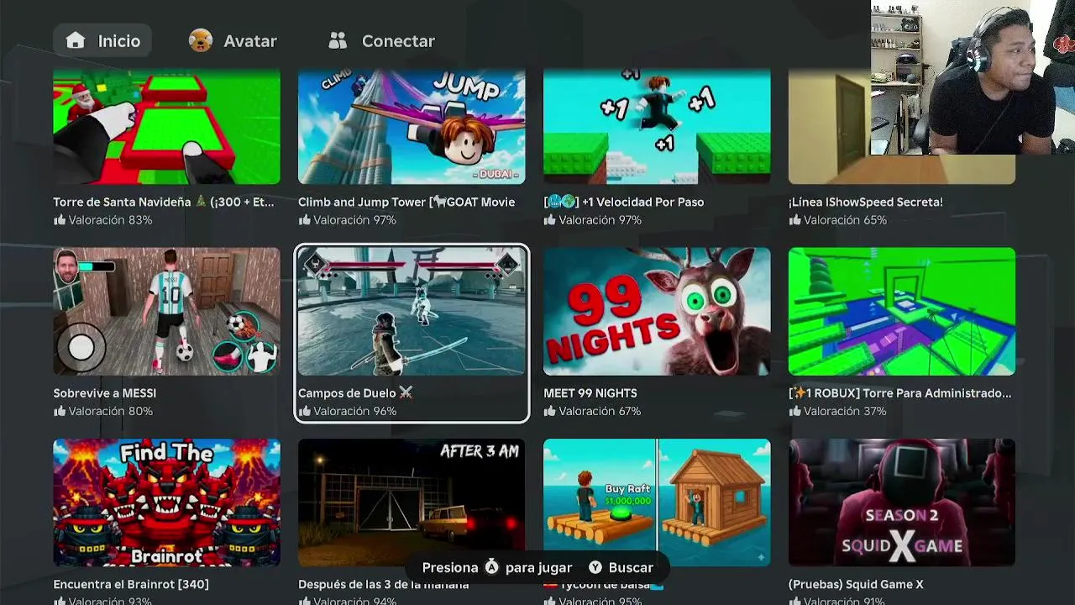Open +1 Velocidad Por Paso thumbnail
Image resolution: width=1075 pixels, height=605 pixels.
pyautogui.click(x=657, y=127)
